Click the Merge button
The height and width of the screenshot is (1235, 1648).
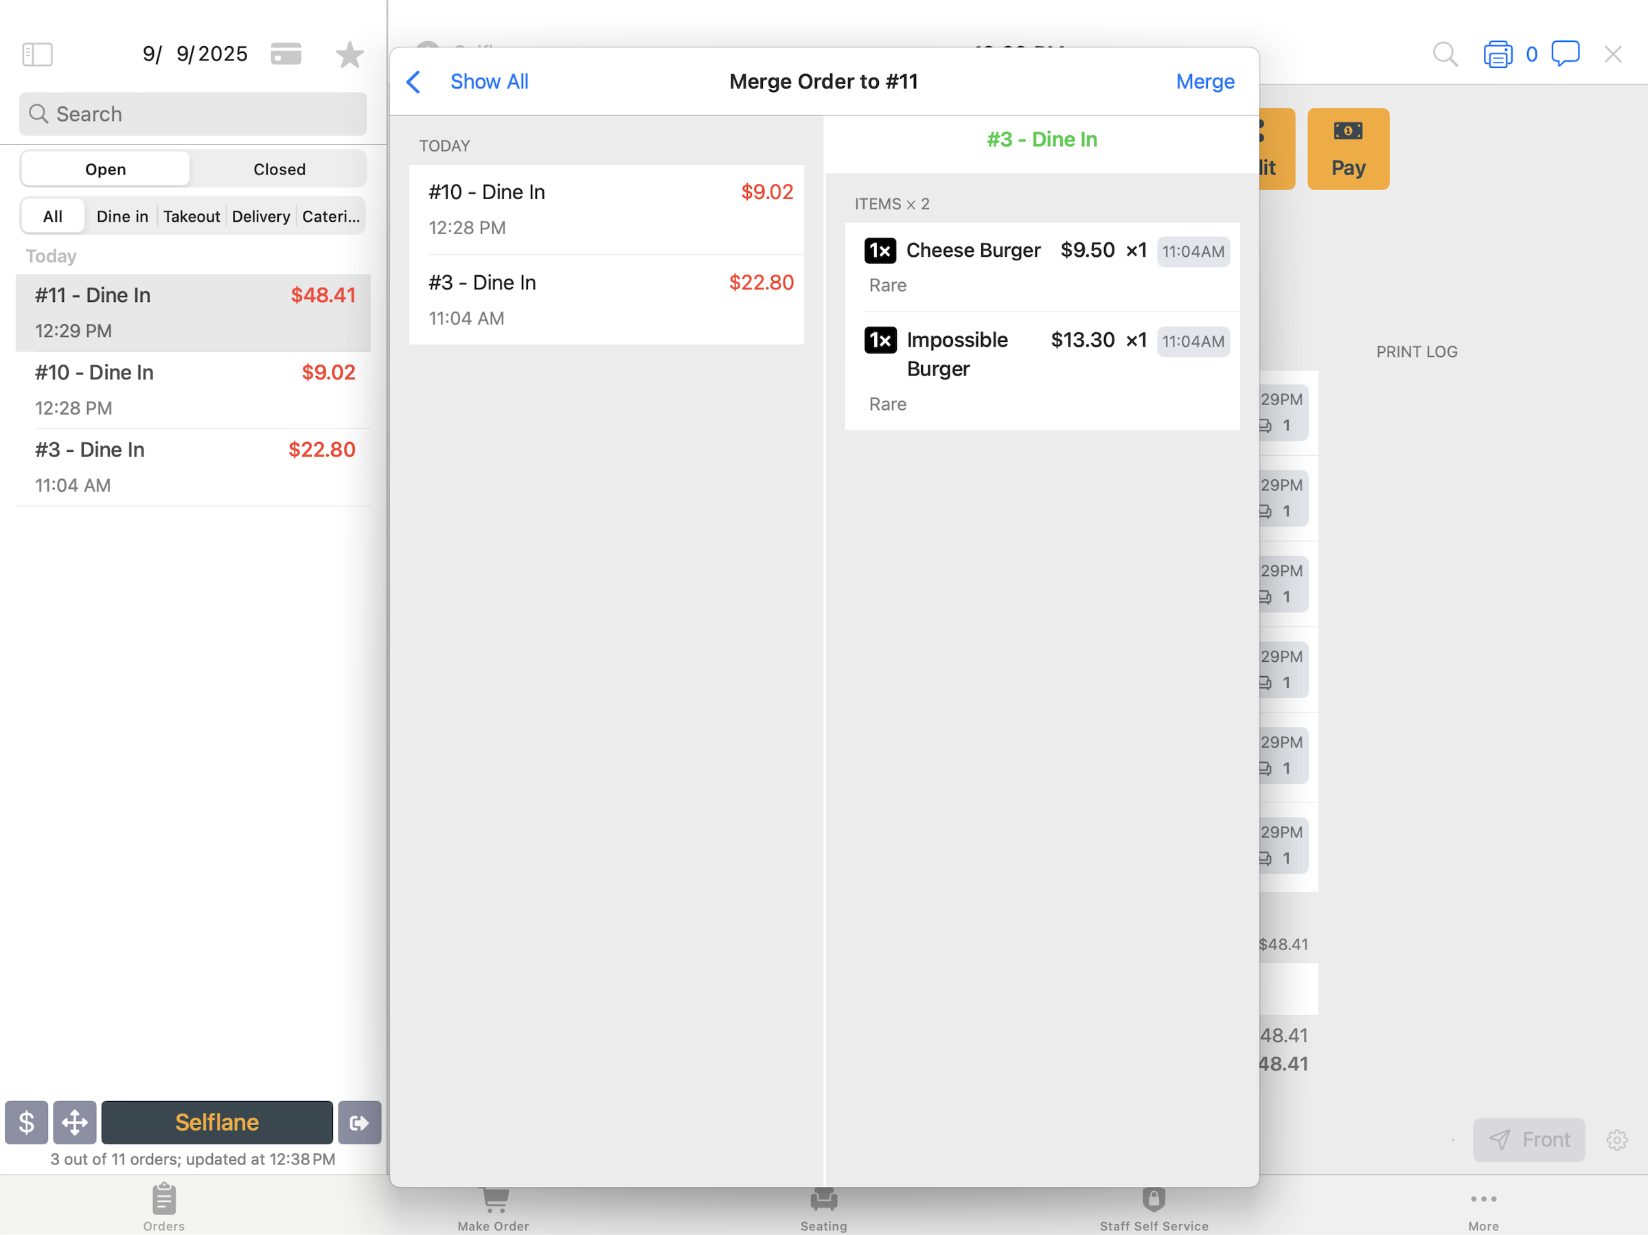[1204, 82]
